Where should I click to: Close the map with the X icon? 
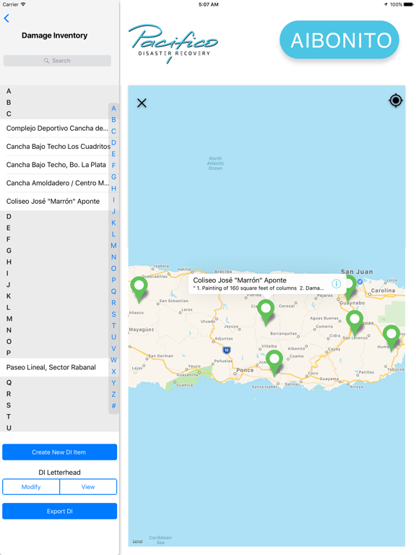pyautogui.click(x=142, y=103)
